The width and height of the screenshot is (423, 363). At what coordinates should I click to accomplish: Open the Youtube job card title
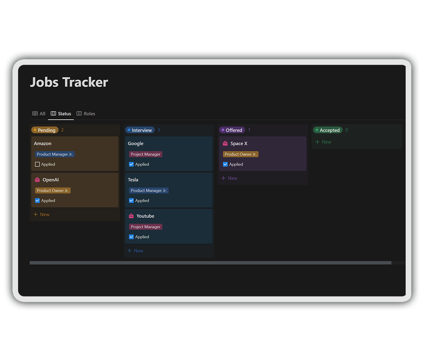[145, 216]
